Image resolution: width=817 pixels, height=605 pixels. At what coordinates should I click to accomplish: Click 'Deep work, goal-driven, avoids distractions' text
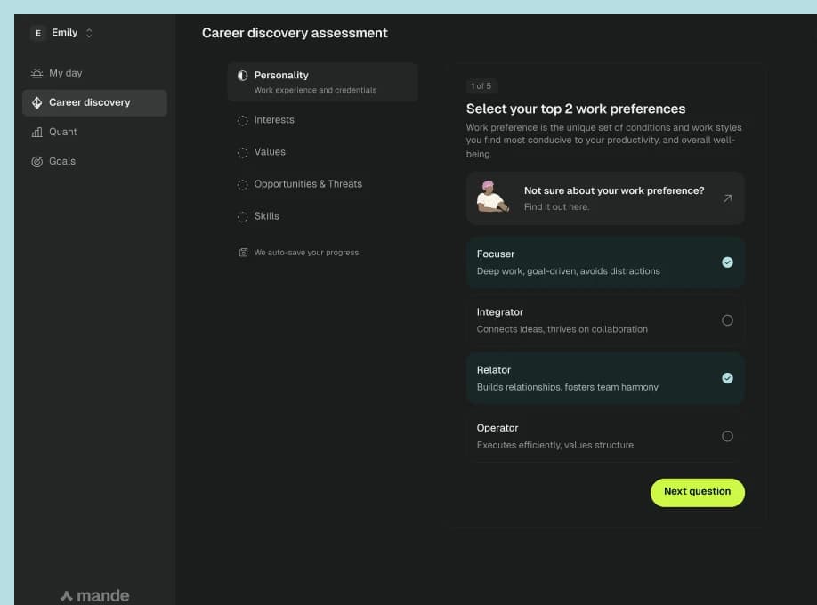(x=568, y=271)
